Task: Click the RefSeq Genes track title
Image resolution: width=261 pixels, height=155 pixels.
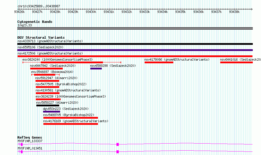Action: click(30, 137)
